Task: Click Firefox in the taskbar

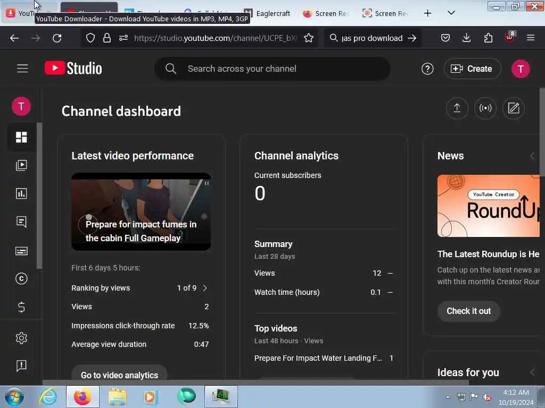Action: pyautogui.click(x=82, y=396)
